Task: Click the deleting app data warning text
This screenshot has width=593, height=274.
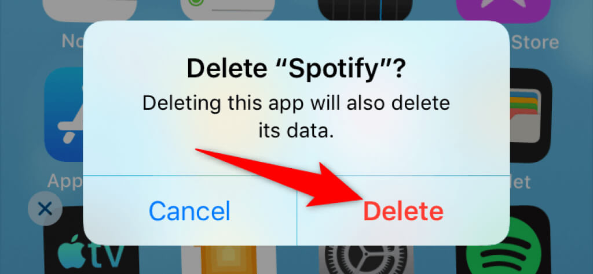Action: 296,117
